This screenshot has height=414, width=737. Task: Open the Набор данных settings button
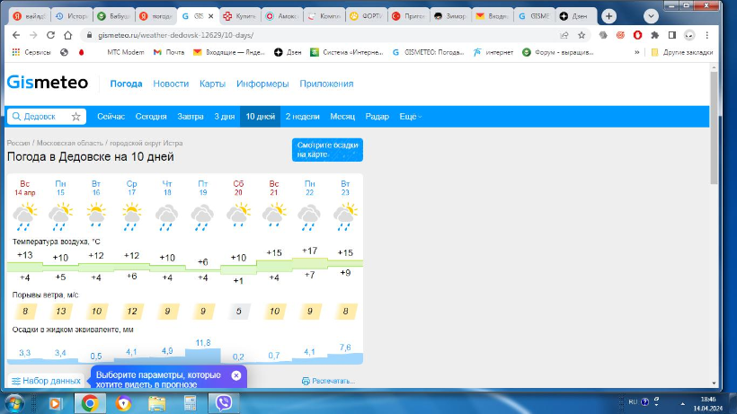(x=47, y=381)
